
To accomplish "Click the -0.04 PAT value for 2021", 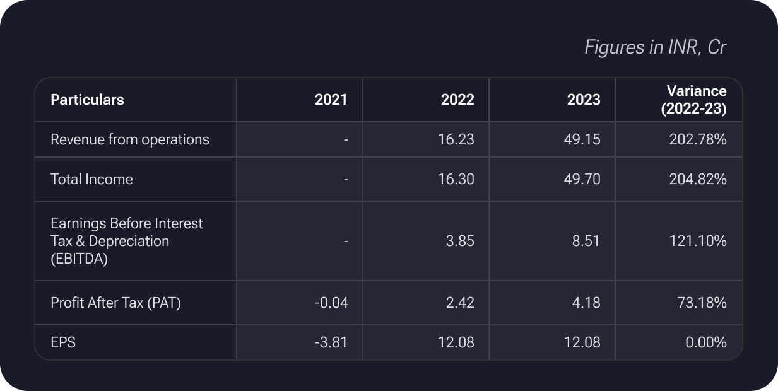I will pyautogui.click(x=331, y=303).
